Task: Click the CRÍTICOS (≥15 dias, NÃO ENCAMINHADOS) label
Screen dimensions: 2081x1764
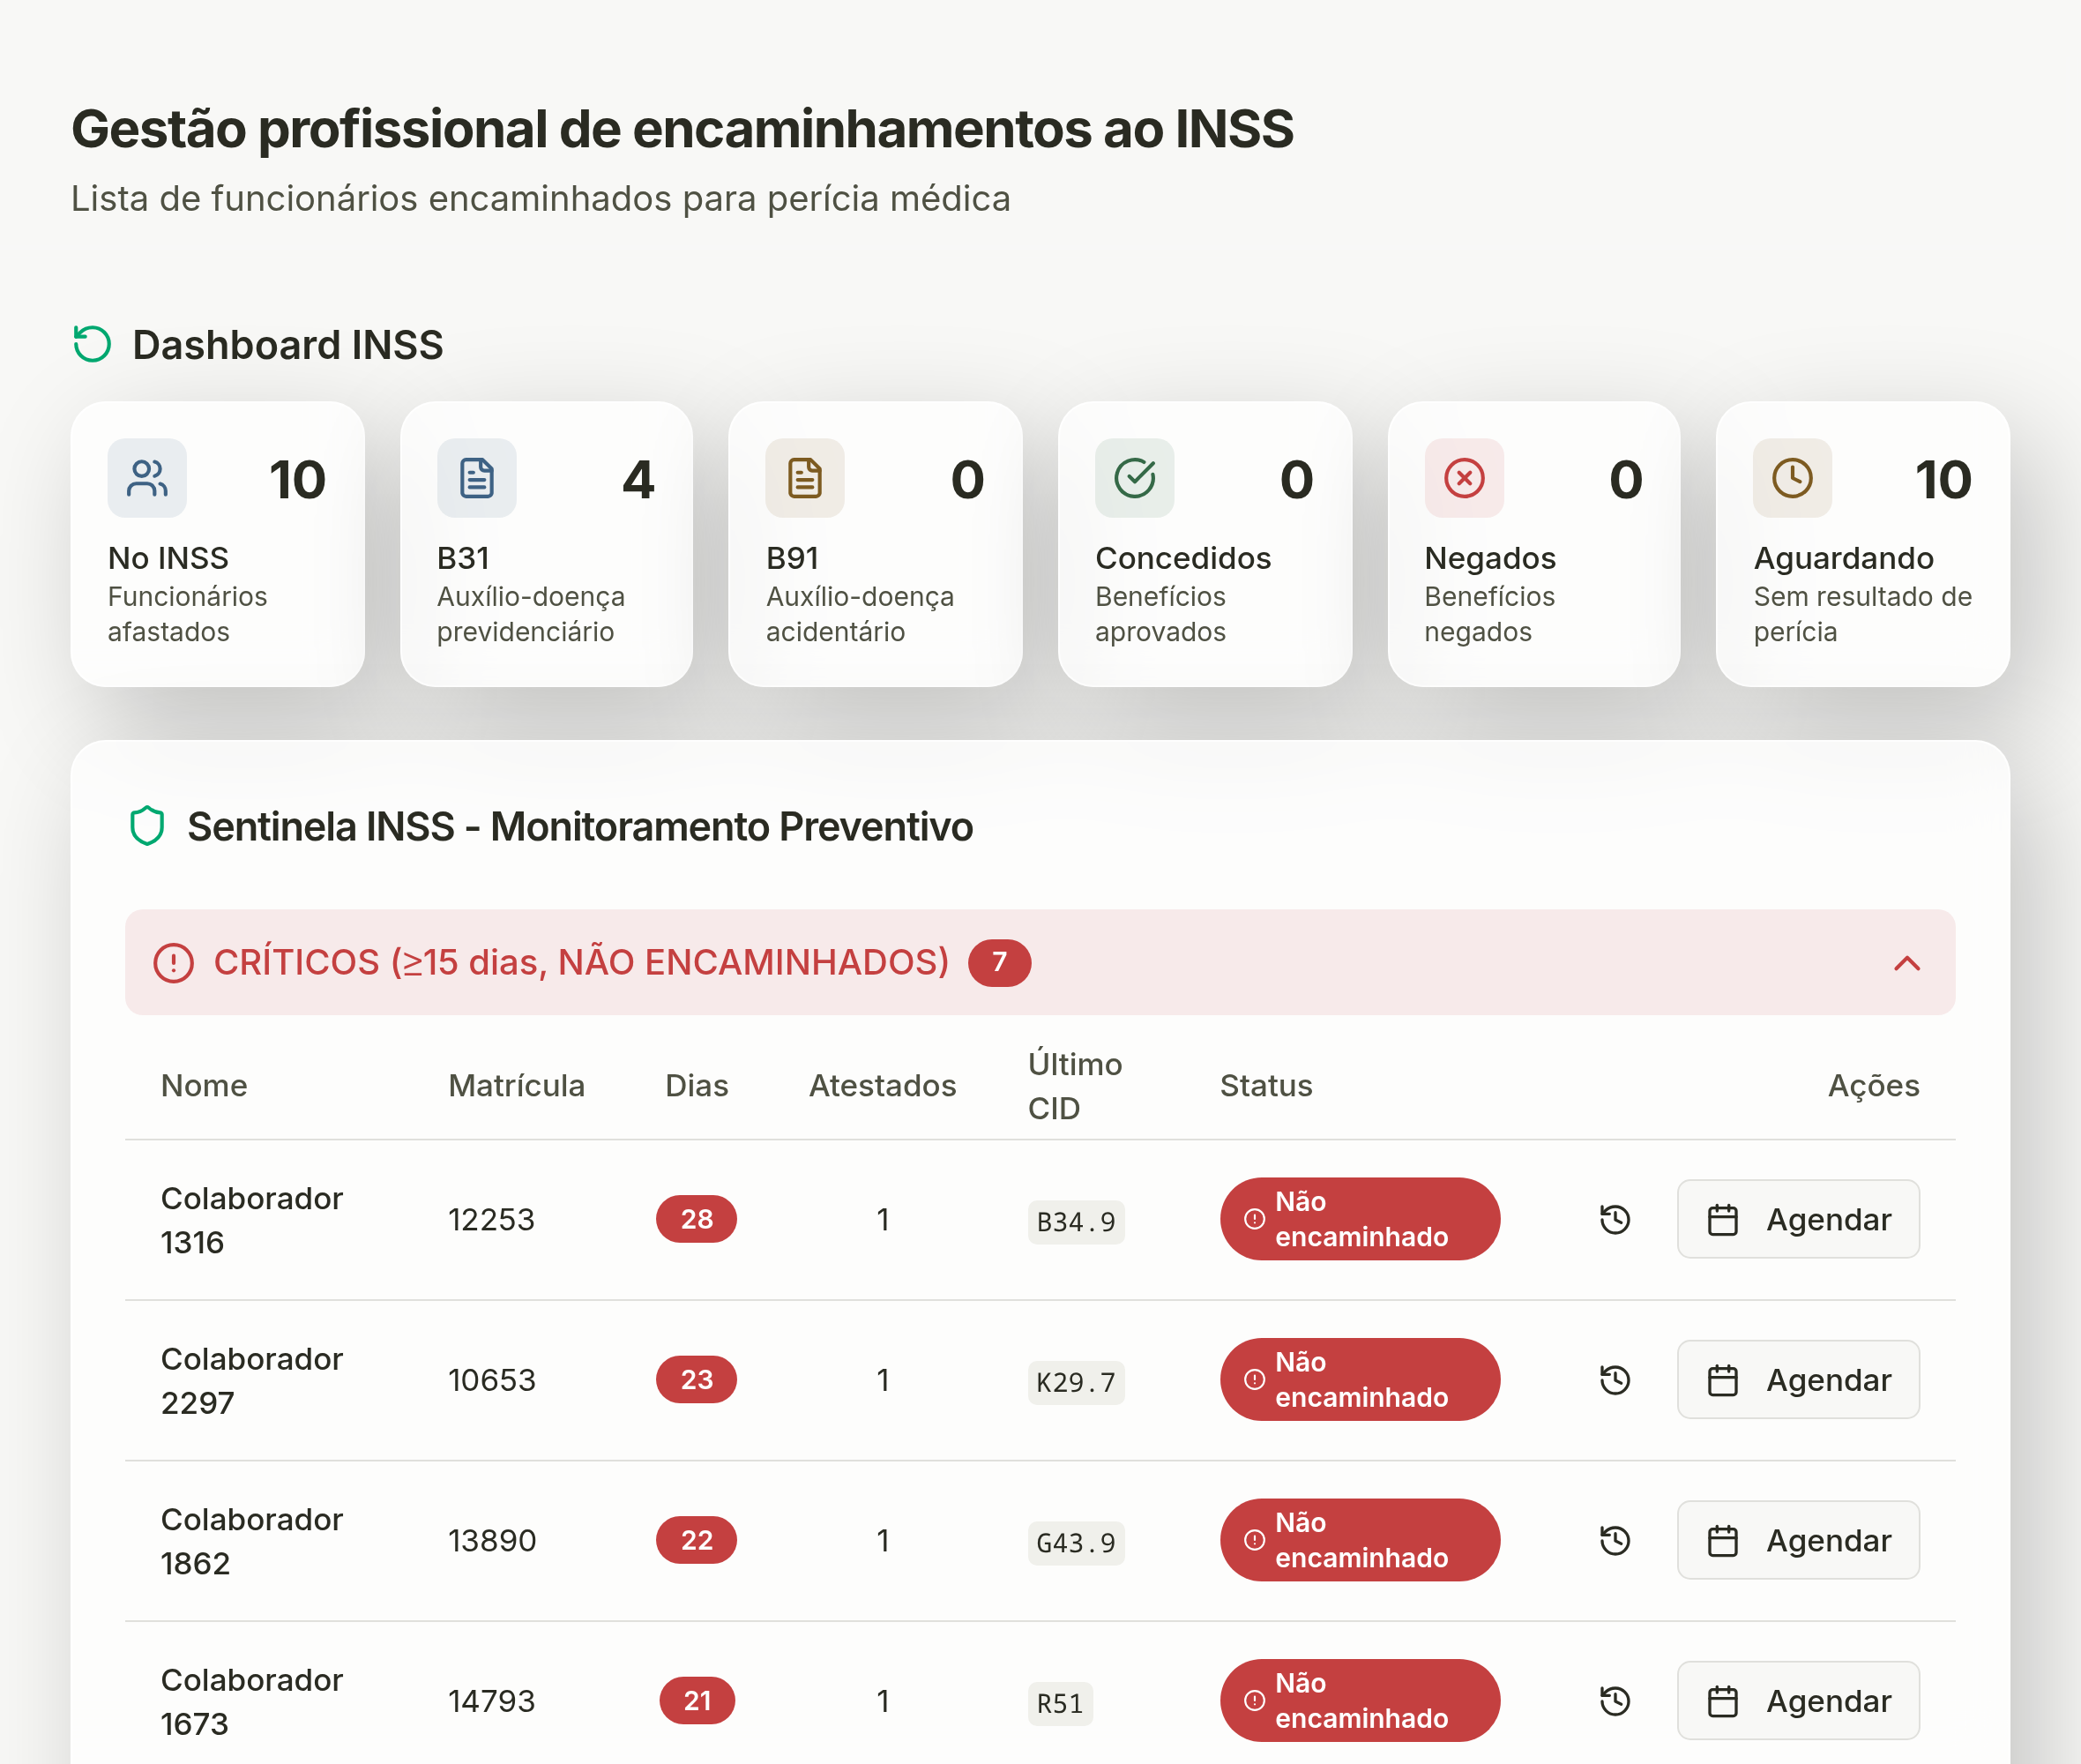Action: pyautogui.click(x=582, y=962)
